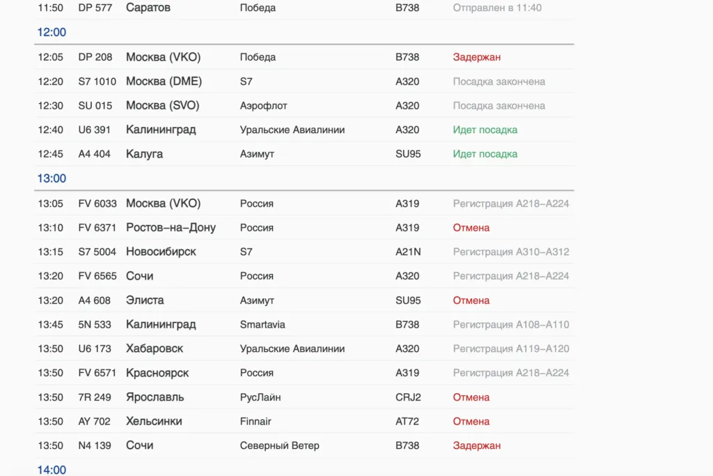Select the 7R 249 Ярославль РусЛайн flight
The width and height of the screenshot is (713, 476).
304,397
